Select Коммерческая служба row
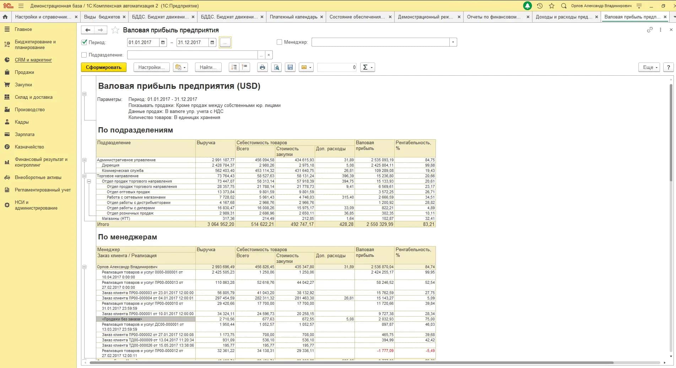 [x=266, y=171]
